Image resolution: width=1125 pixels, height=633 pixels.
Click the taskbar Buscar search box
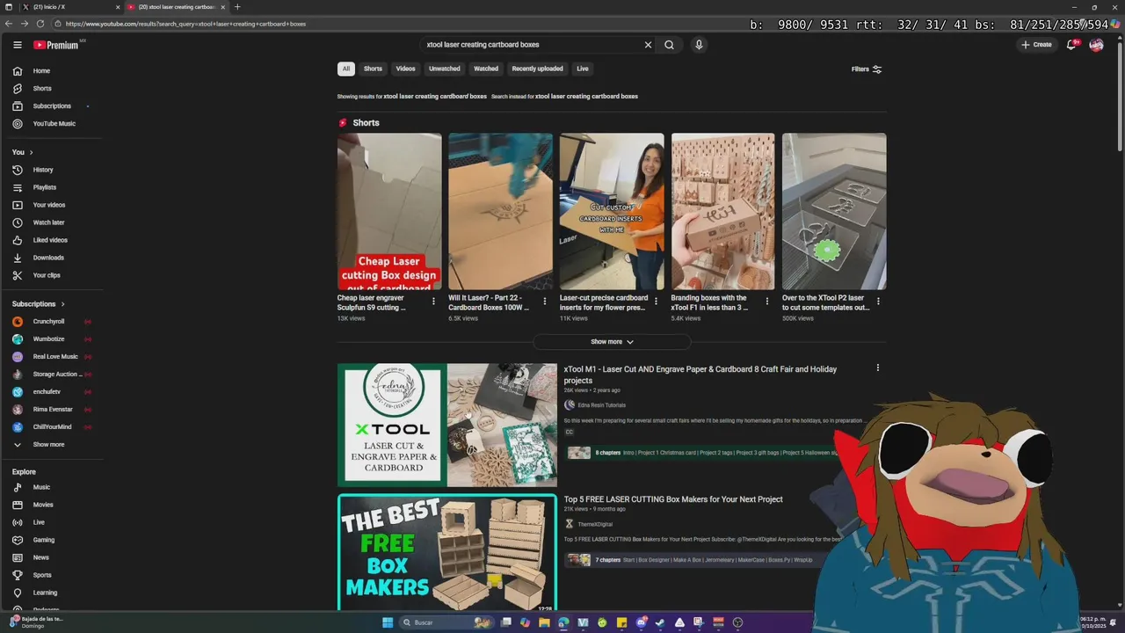(446, 622)
